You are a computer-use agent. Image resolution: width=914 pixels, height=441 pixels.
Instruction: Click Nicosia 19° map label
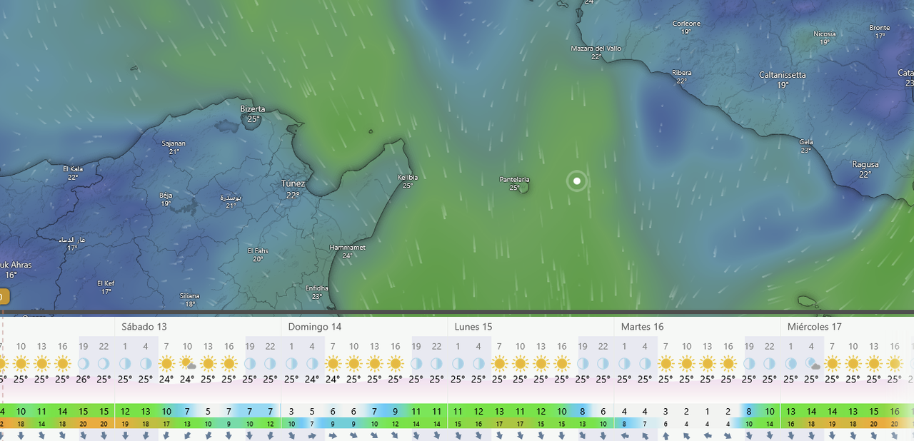click(x=825, y=38)
